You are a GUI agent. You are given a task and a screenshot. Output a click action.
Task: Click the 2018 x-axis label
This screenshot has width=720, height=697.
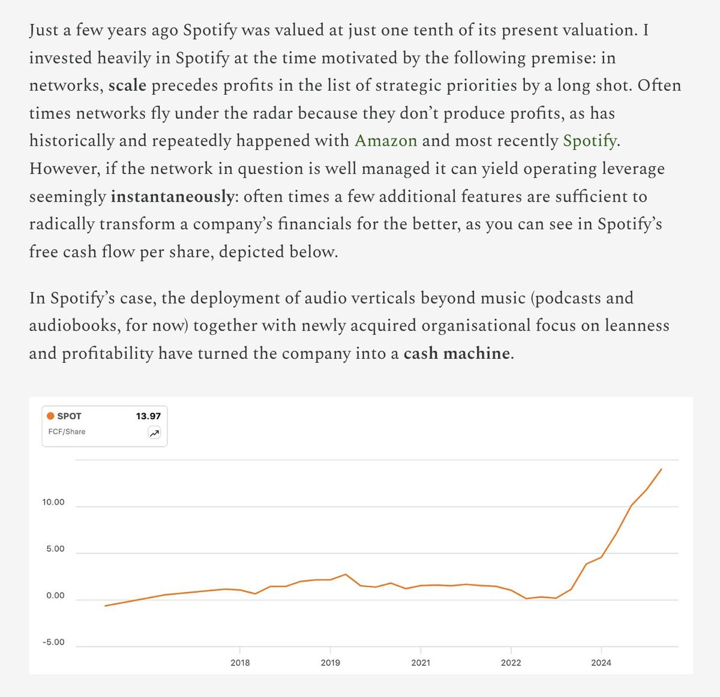tap(240, 663)
